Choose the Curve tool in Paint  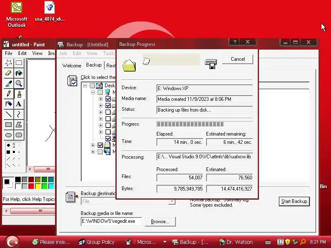(x=19, y=114)
